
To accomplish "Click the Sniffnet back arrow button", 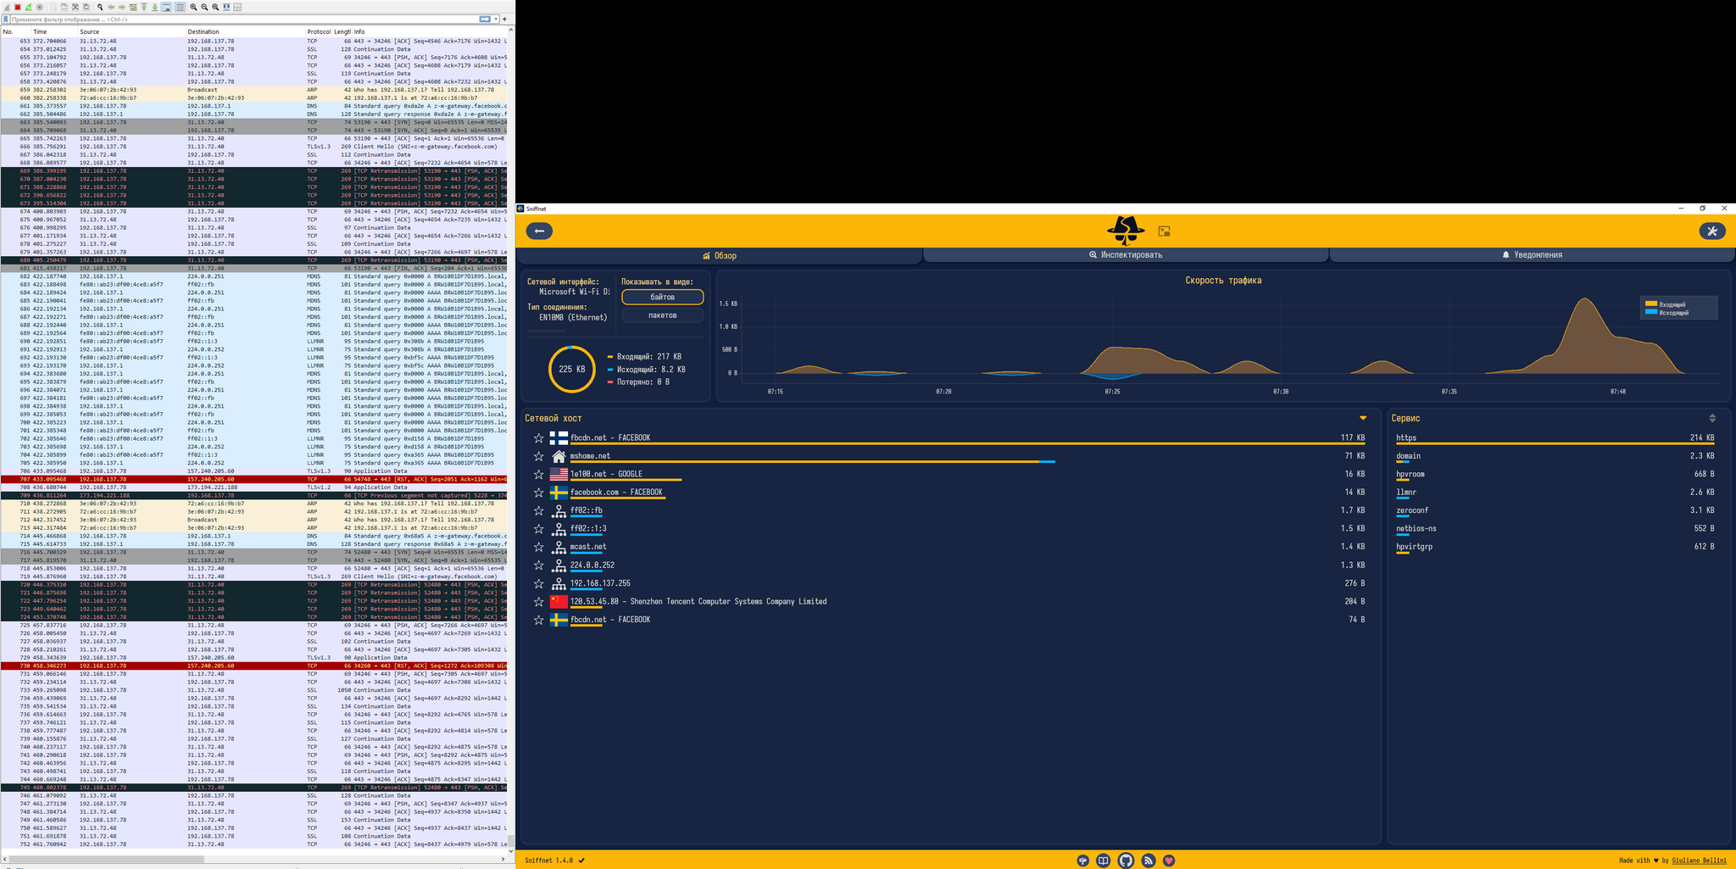I will click(x=539, y=231).
